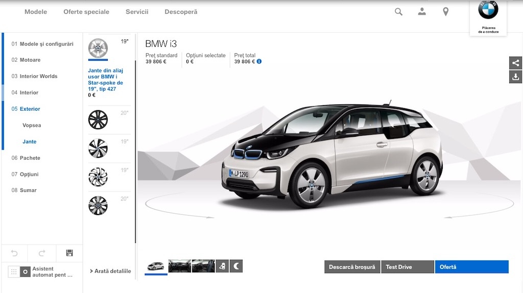Click the Descarcă broșură button
523x293 pixels.
tap(352, 267)
